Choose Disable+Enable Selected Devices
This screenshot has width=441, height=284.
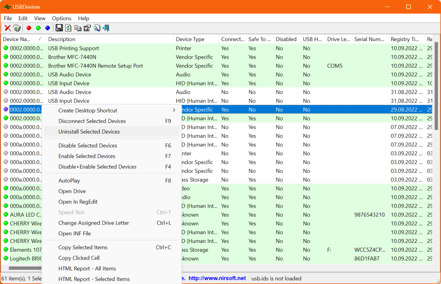click(112, 167)
